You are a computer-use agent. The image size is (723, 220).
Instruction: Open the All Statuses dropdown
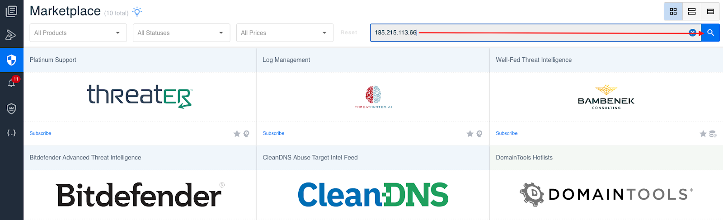point(181,33)
